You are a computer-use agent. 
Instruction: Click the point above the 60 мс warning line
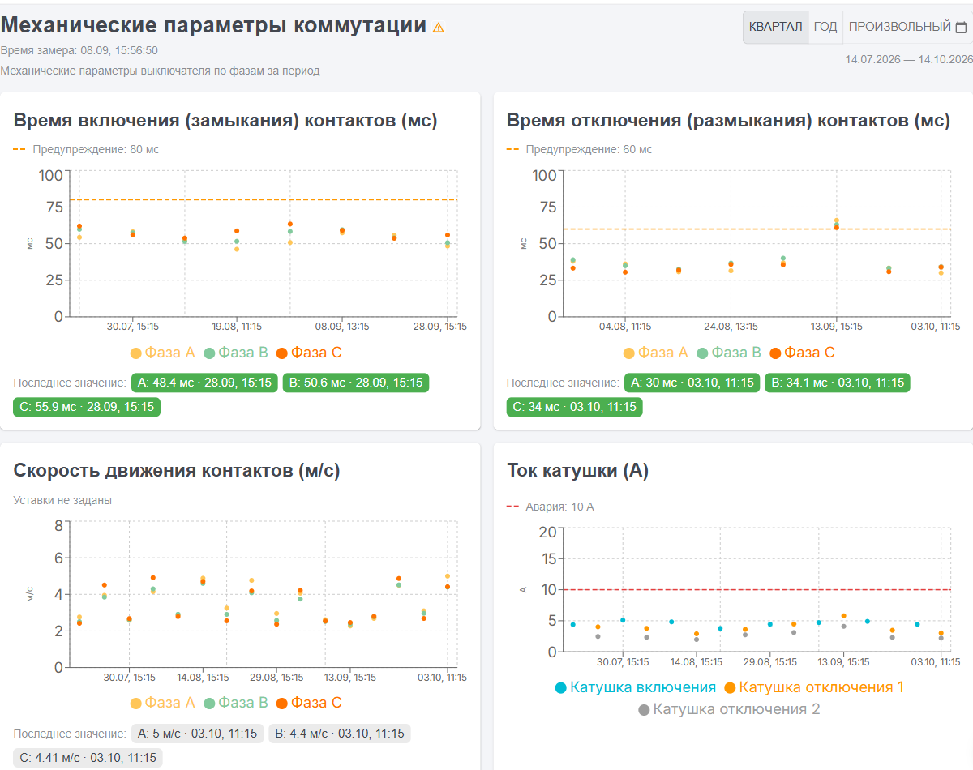click(x=837, y=220)
